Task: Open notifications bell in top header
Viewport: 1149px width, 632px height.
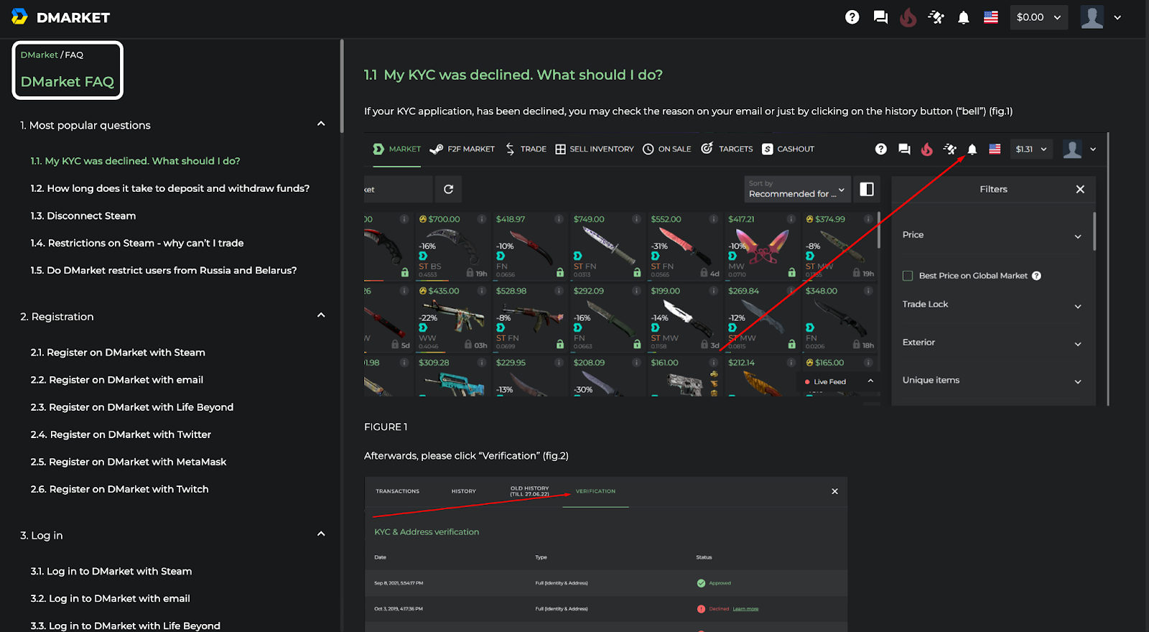Action: [964, 17]
